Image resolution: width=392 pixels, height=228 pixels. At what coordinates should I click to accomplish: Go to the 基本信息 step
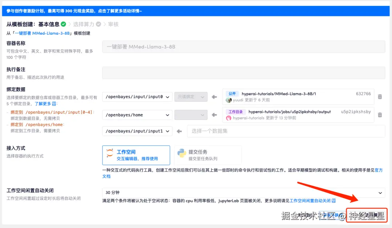[x=49, y=24]
